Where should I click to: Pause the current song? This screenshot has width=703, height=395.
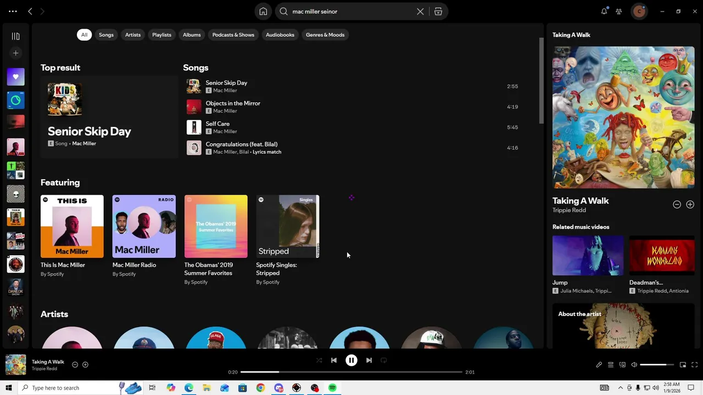[351, 360]
